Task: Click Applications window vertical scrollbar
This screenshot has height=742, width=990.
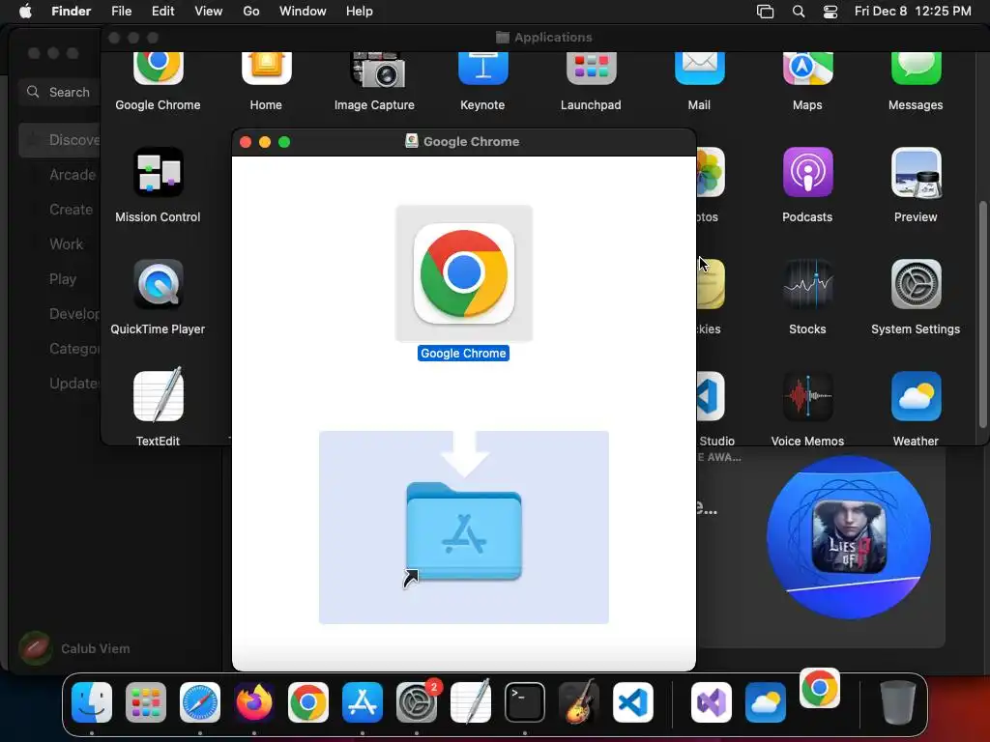Action: [x=982, y=316]
